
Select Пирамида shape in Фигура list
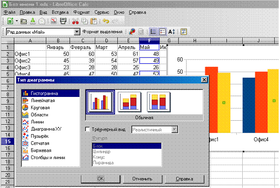pos(127,163)
